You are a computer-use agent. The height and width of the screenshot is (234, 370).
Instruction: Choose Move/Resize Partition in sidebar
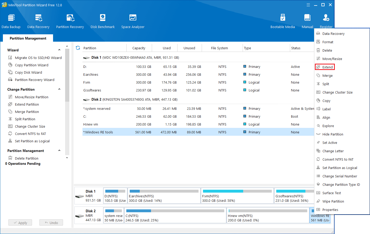pyautogui.click(x=28, y=97)
